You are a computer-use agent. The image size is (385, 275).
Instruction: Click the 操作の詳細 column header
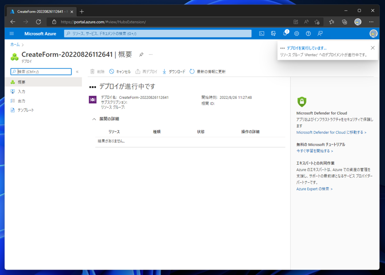pos(250,132)
